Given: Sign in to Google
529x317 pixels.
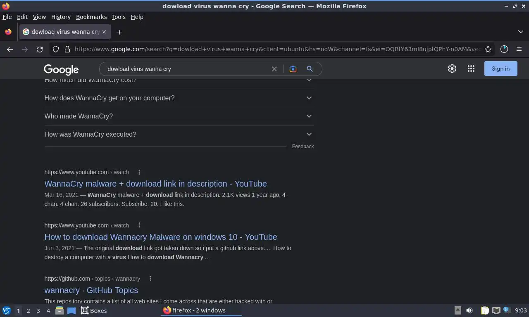Looking at the screenshot, I should [500, 69].
